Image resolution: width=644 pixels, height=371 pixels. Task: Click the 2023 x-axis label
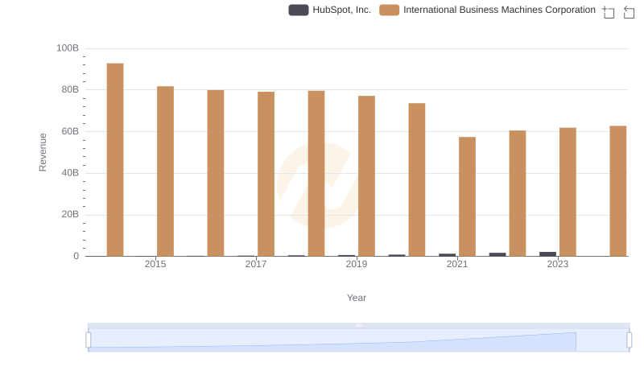click(x=558, y=264)
